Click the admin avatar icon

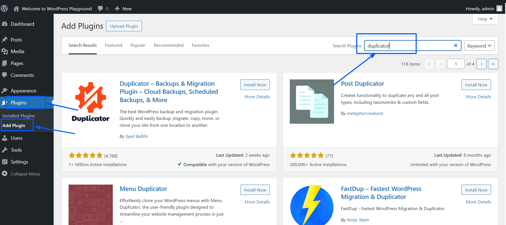click(499, 9)
